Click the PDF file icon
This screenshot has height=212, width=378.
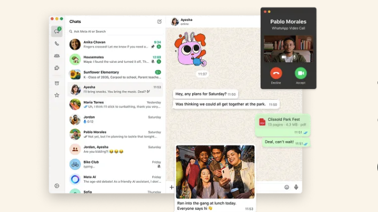[x=262, y=122]
